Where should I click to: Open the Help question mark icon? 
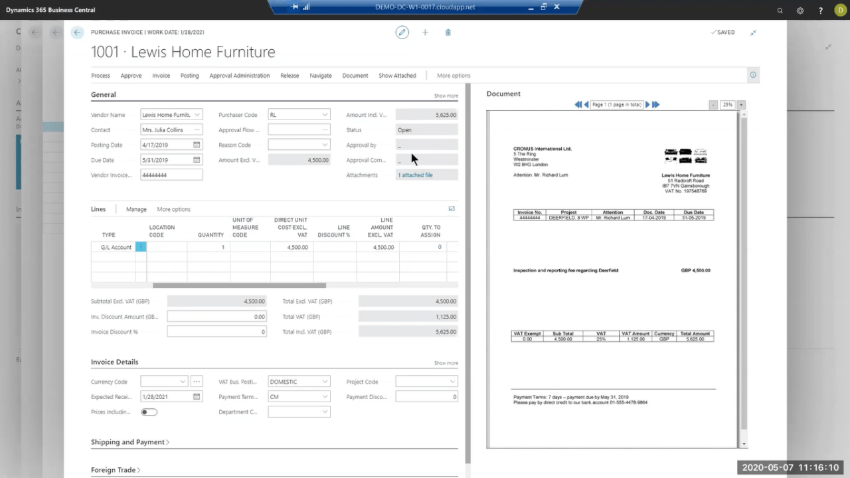tap(820, 10)
